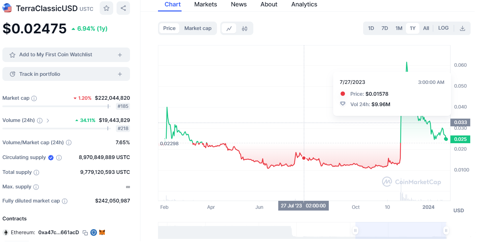
Task: Click Ethereum contract address 0xa47c...661acD
Action: tap(59, 232)
